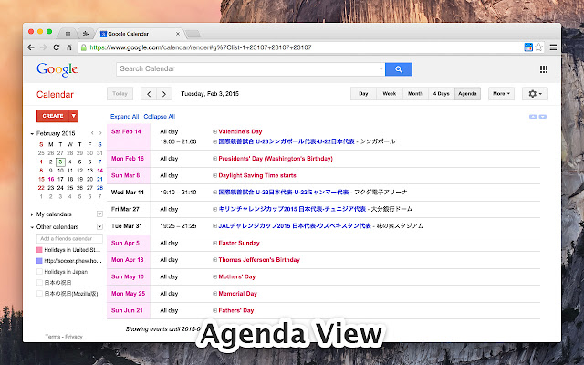
Task: Toggle Holidays in United States calendar
Action: coord(39,250)
